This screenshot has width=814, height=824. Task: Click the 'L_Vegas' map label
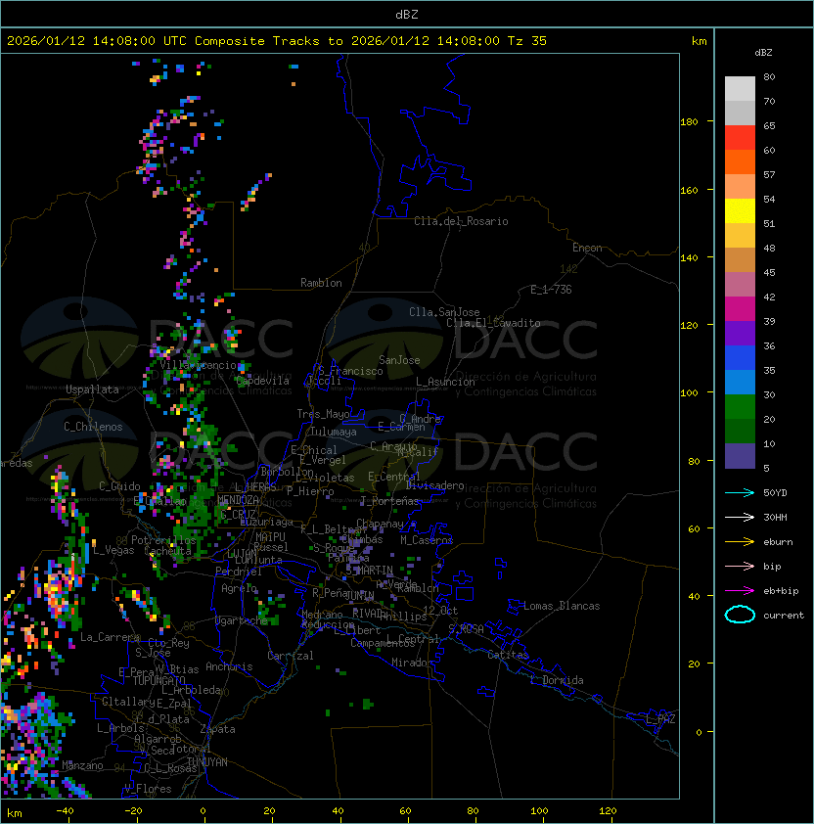click(113, 550)
